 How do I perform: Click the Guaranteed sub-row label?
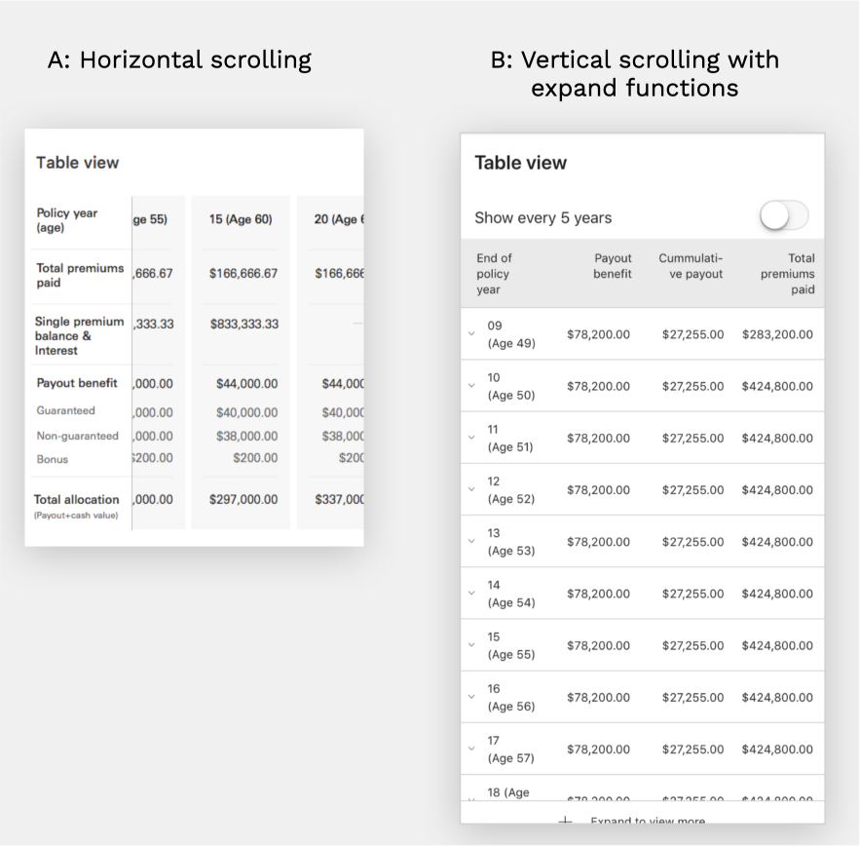(x=65, y=410)
